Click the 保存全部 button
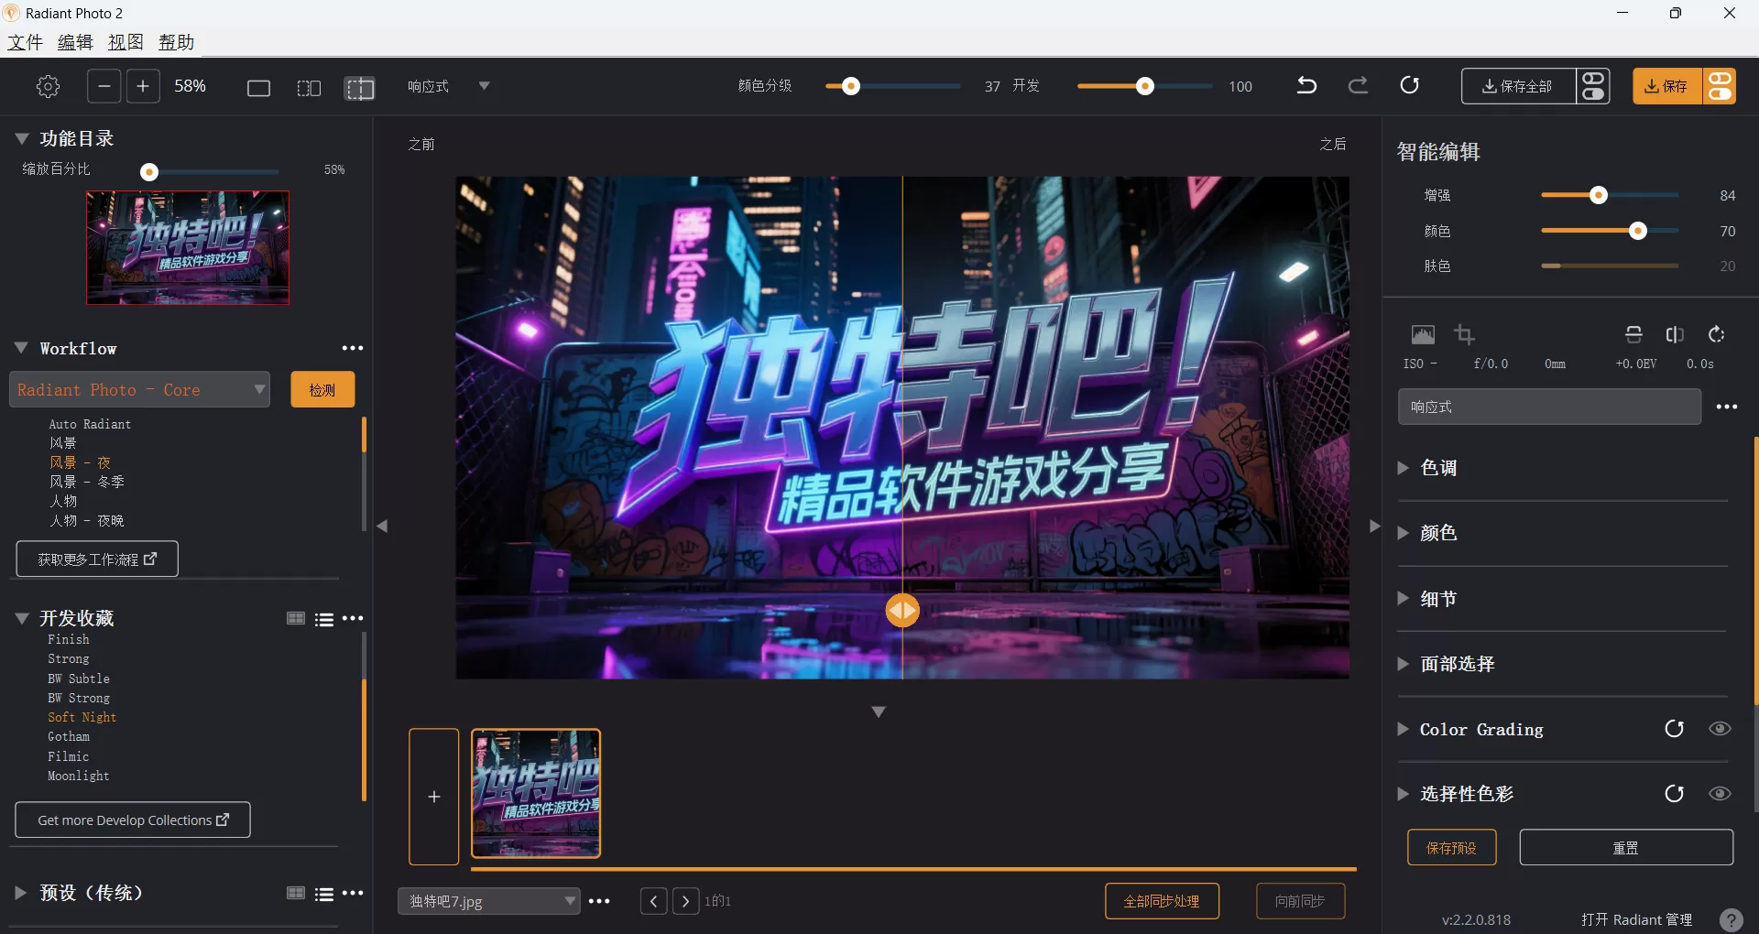This screenshot has height=934, width=1759. pyautogui.click(x=1518, y=85)
